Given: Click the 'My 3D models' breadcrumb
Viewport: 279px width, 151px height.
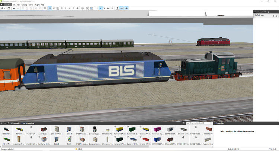Looking at the screenshot, I should (28, 123).
